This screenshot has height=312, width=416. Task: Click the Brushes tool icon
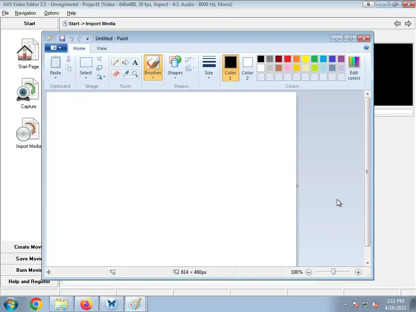[x=153, y=63]
